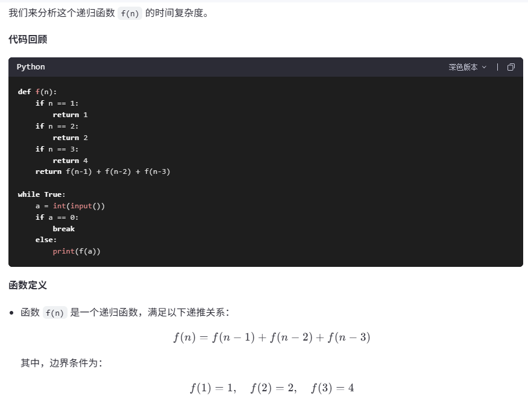The image size is (528, 413).
Task: Open the 深色版本 theme dropdown
Action: 467,67
